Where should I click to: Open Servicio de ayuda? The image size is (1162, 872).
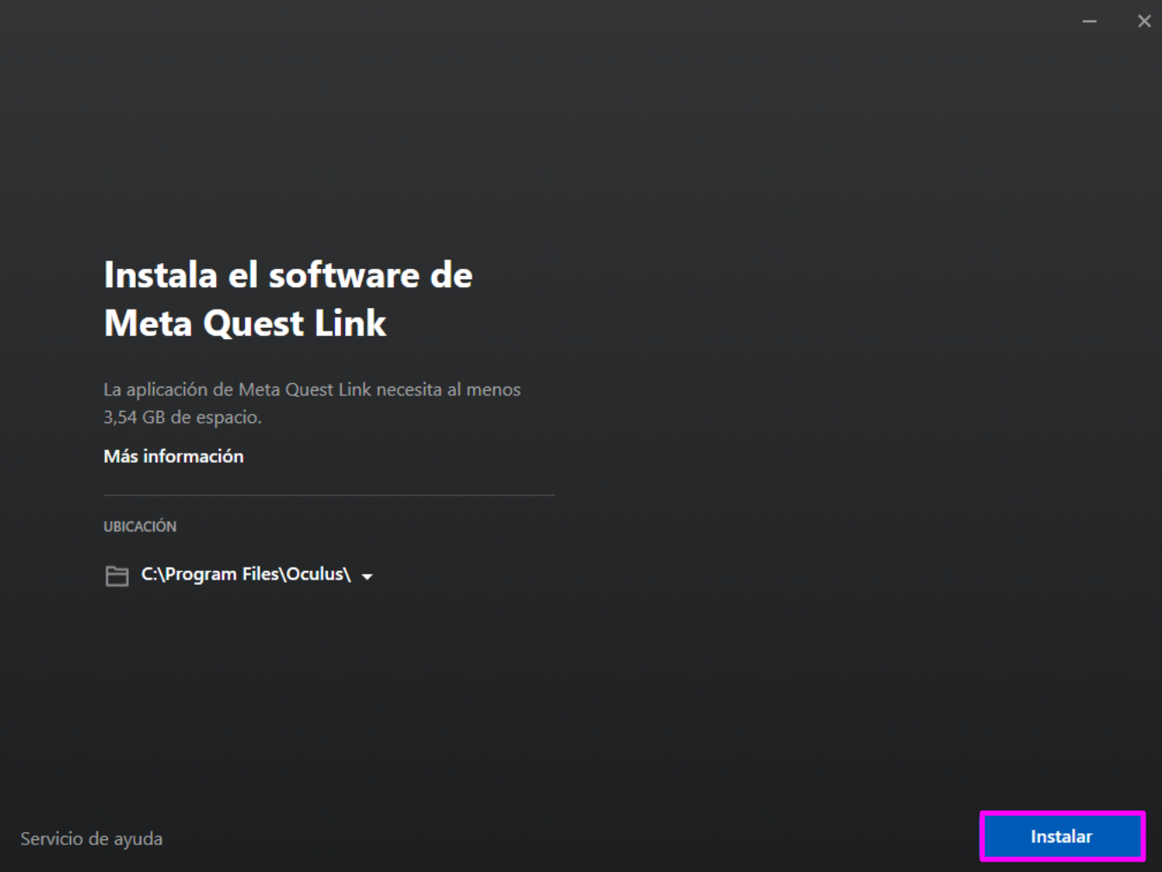(x=91, y=837)
